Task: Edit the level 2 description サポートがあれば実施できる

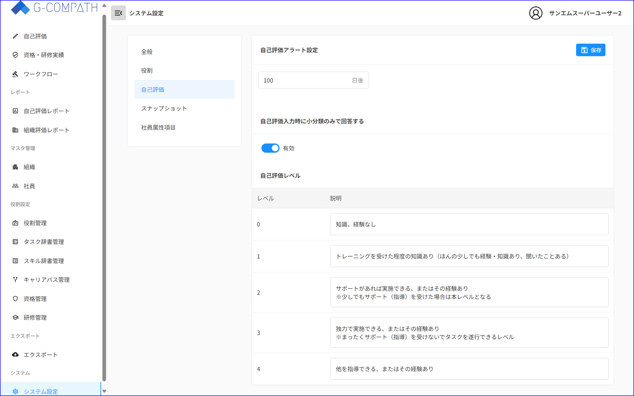Action: 469,292
